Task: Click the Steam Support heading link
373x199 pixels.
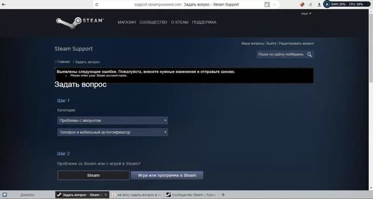Action: coord(74,49)
